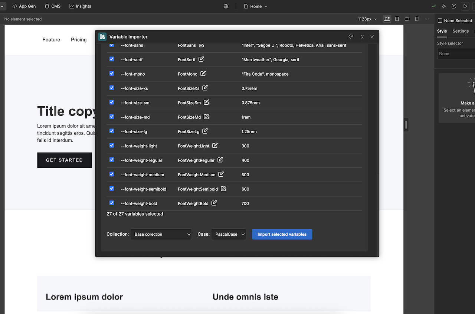
Task: Click the canvas resize handle
Action: click(406, 125)
